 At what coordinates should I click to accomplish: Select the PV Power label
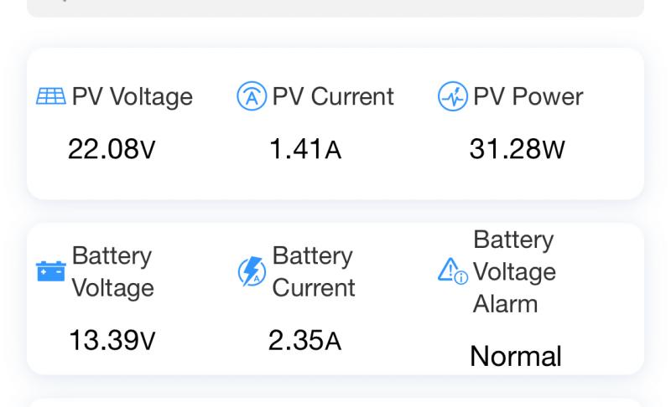pos(528,97)
